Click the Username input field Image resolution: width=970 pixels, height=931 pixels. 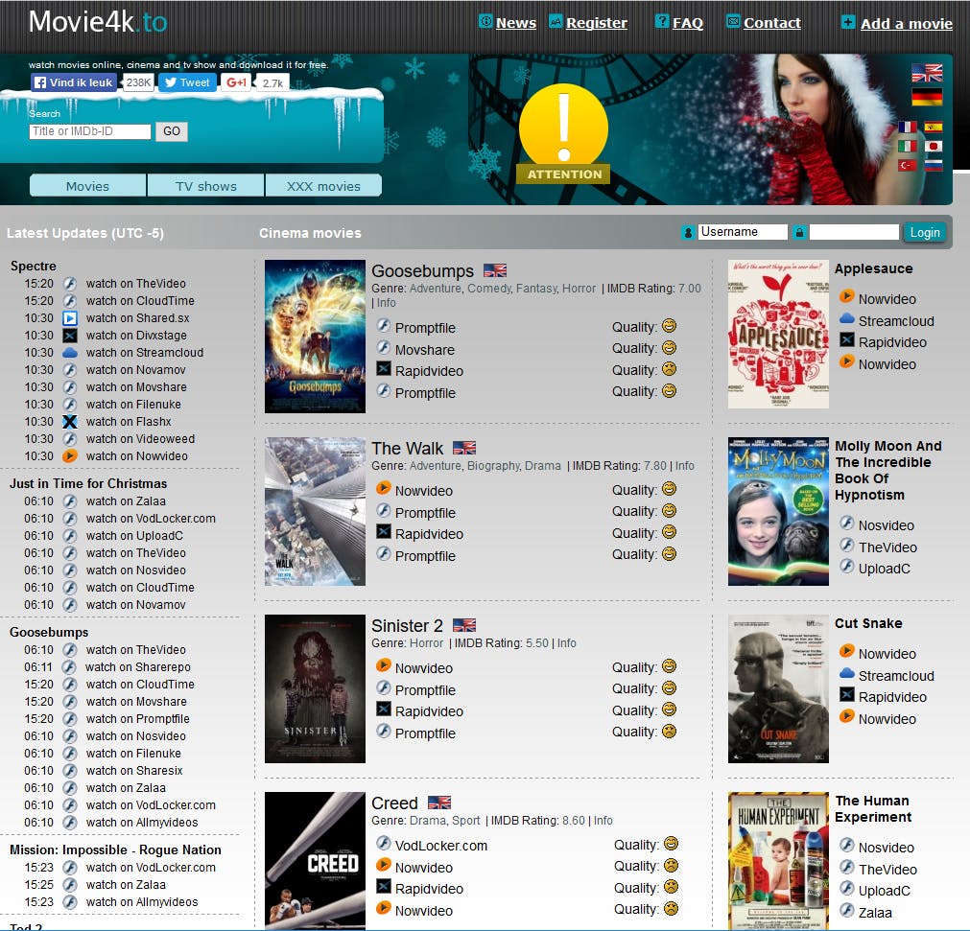tap(743, 232)
